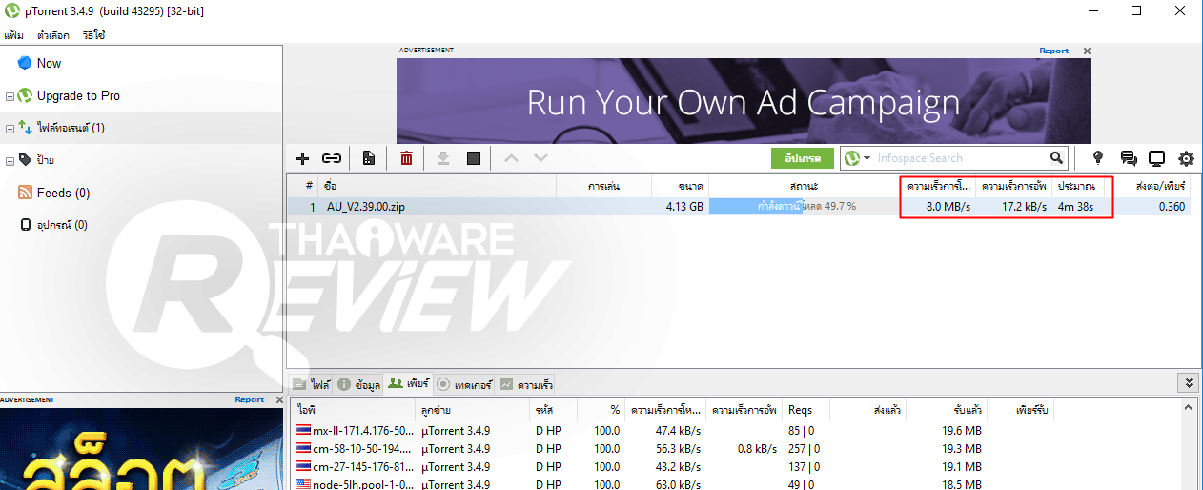The image size is (1203, 490).
Task: Collapse detail pane with double-chevron button
Action: tap(1188, 383)
